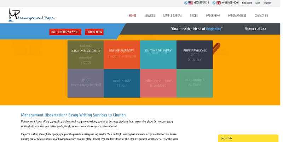Select the Quality Assurance tile
This screenshot has width=283, height=142.
(86, 55)
